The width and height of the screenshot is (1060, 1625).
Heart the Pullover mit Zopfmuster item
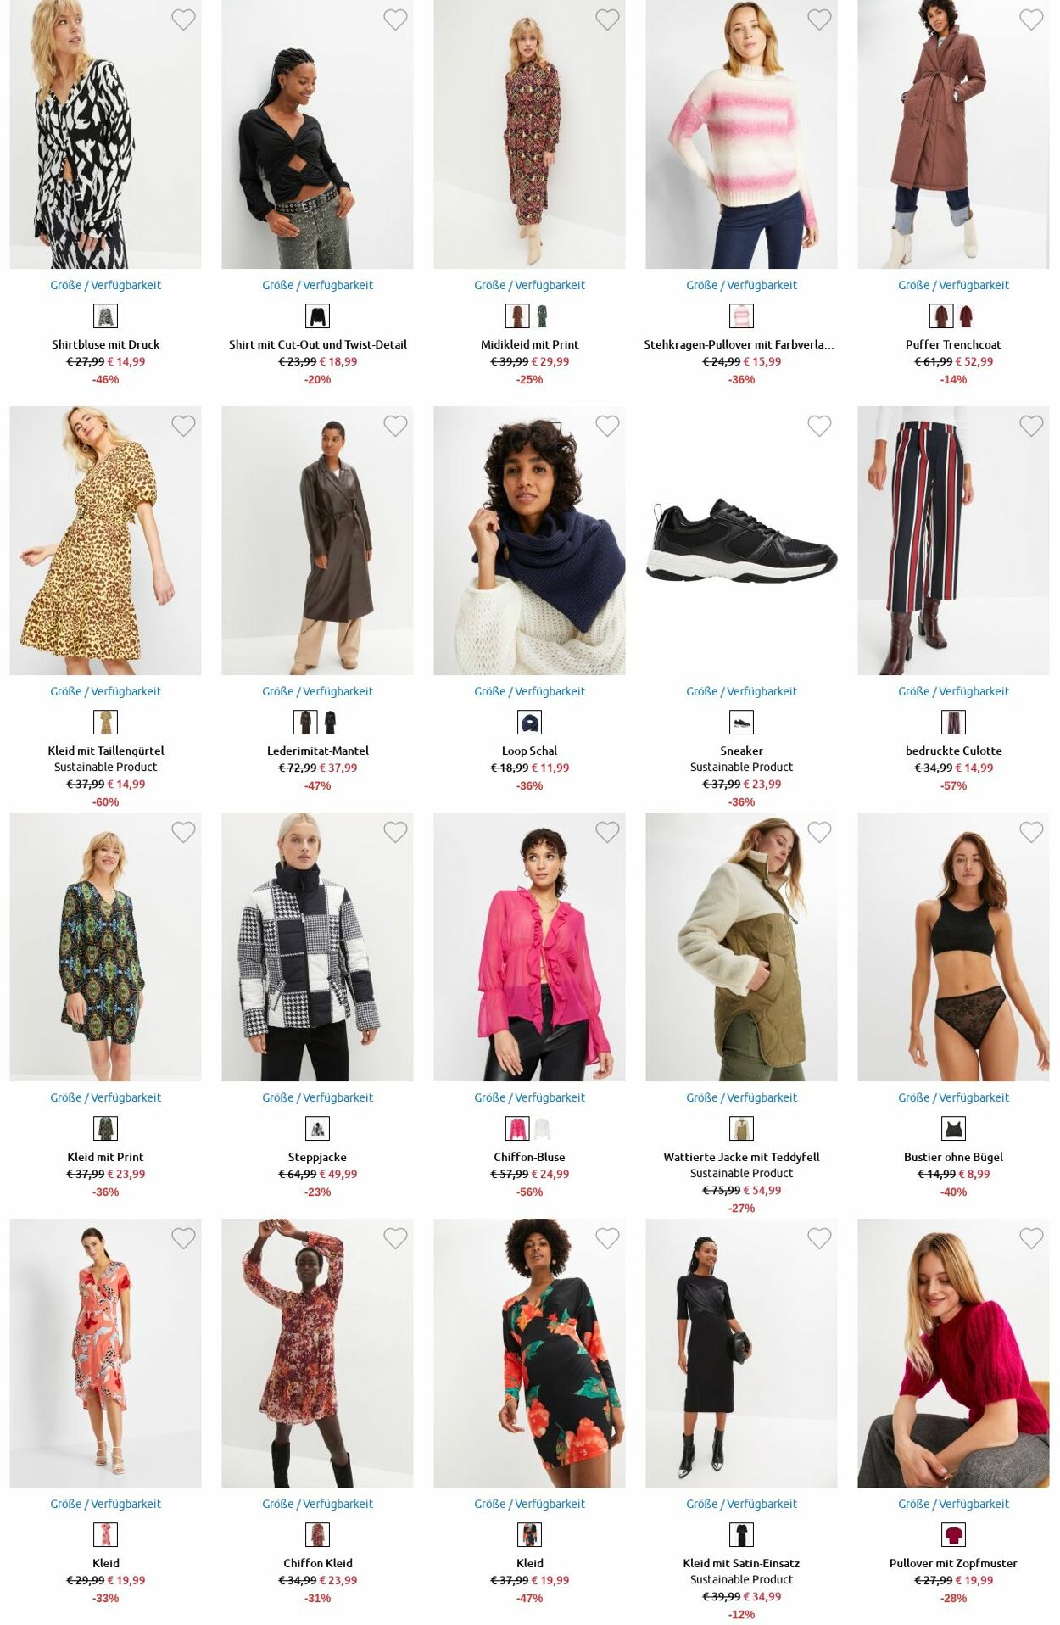(1031, 1238)
